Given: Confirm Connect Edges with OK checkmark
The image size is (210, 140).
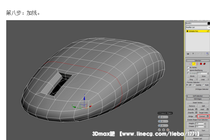Looking at the screenshot, I should click(x=159, y=130).
